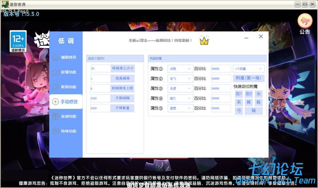This screenshot has width=318, height=188.
Task: Click the gear icon beside 特殊功能
Action: coord(55,131)
